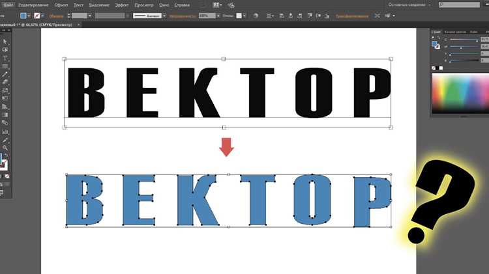Select the Column Graph tool
Image resolution: width=489 pixels, height=274 pixels.
[5, 131]
